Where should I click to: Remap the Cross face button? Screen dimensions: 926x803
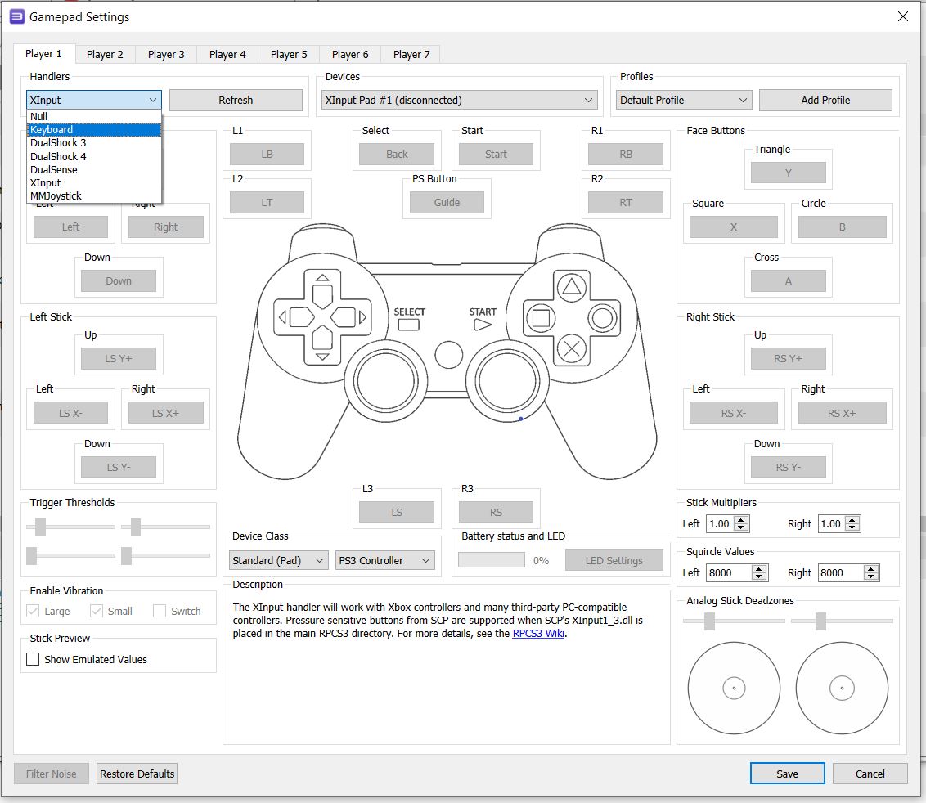pos(788,280)
